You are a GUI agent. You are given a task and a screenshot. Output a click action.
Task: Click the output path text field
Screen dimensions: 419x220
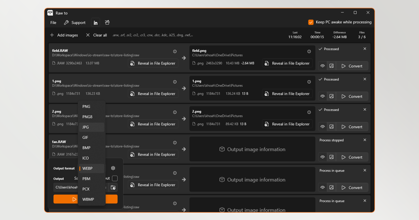tap(66, 187)
